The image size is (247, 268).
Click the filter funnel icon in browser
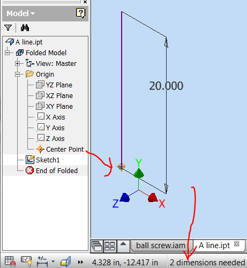click(8, 28)
